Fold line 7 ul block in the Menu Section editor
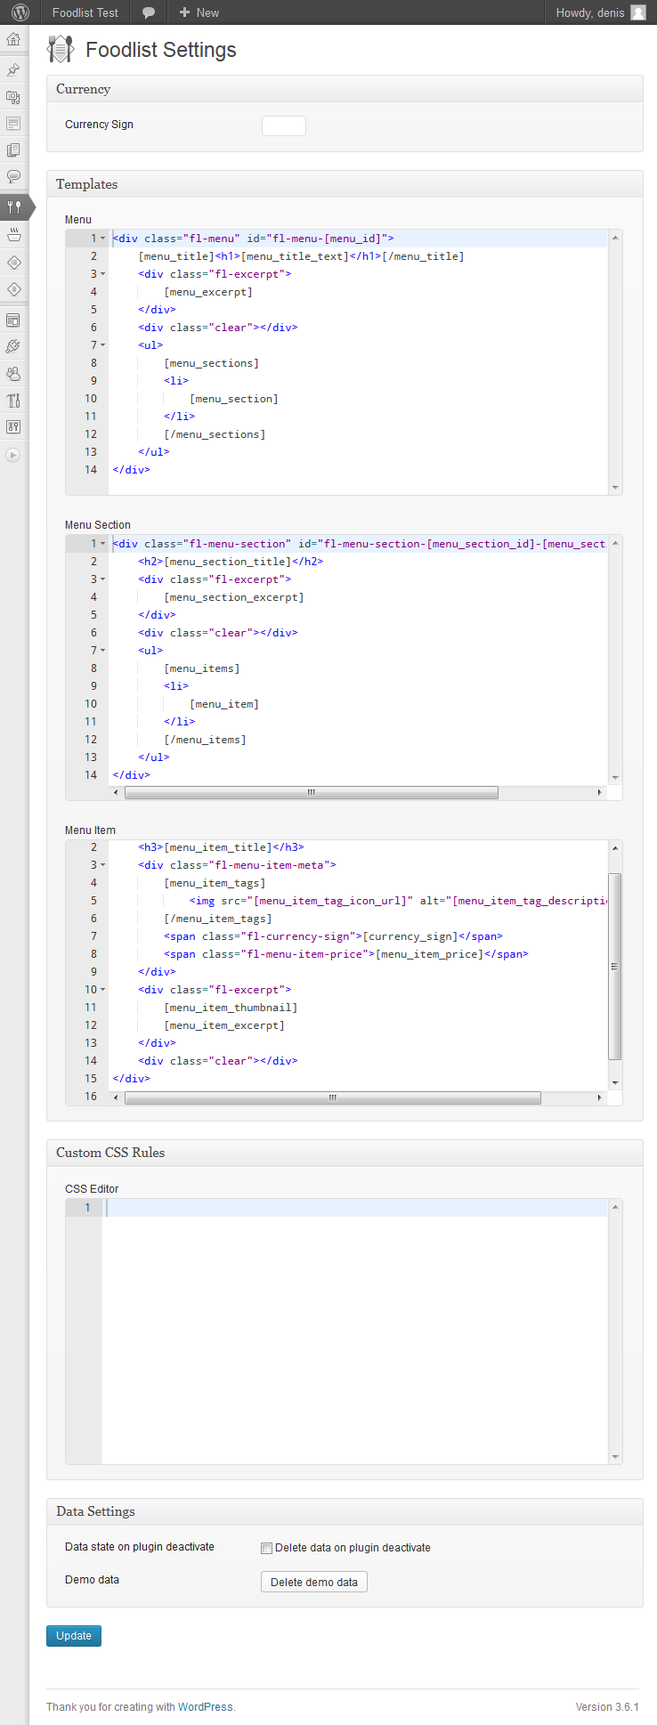The image size is (657, 1725). [103, 651]
